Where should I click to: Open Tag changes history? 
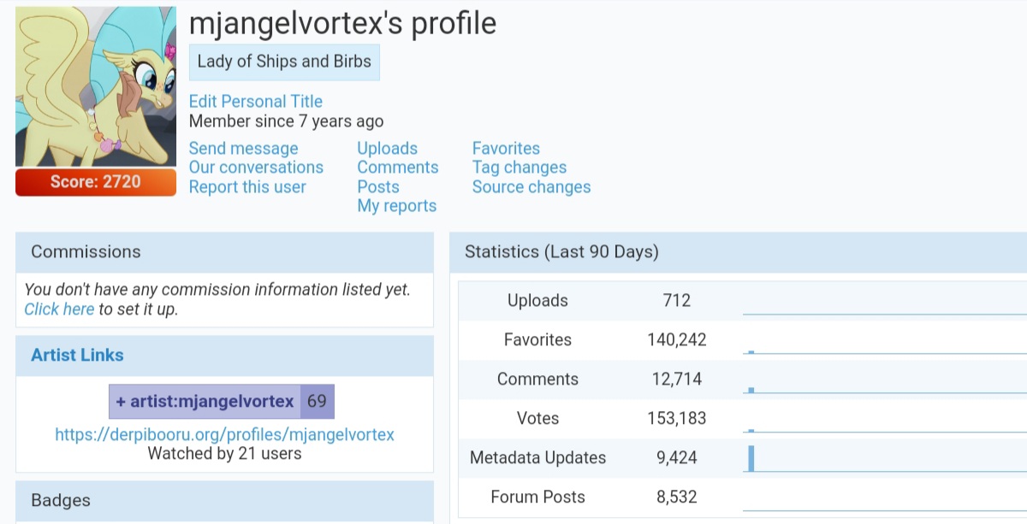click(x=519, y=168)
